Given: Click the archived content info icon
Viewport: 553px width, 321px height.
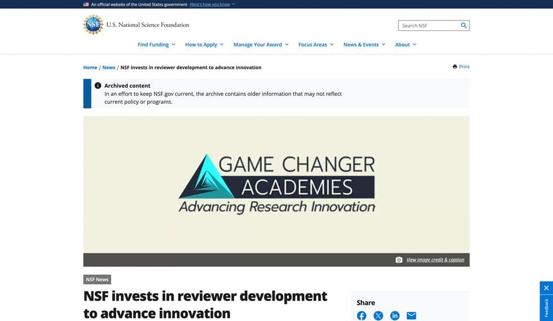Looking at the screenshot, I should [98, 86].
